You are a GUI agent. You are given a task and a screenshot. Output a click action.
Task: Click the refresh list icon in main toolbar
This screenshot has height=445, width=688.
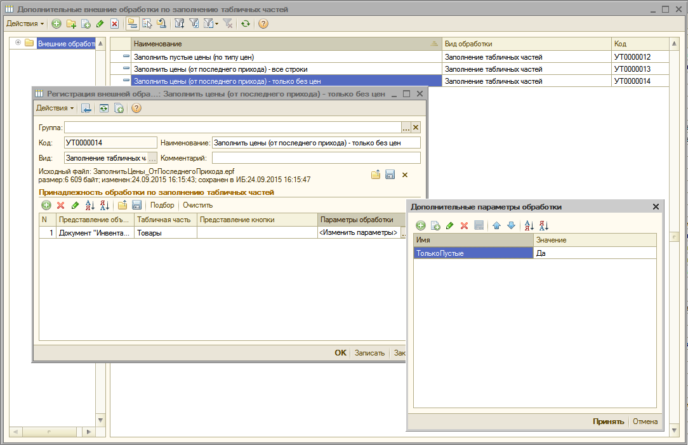tap(245, 23)
